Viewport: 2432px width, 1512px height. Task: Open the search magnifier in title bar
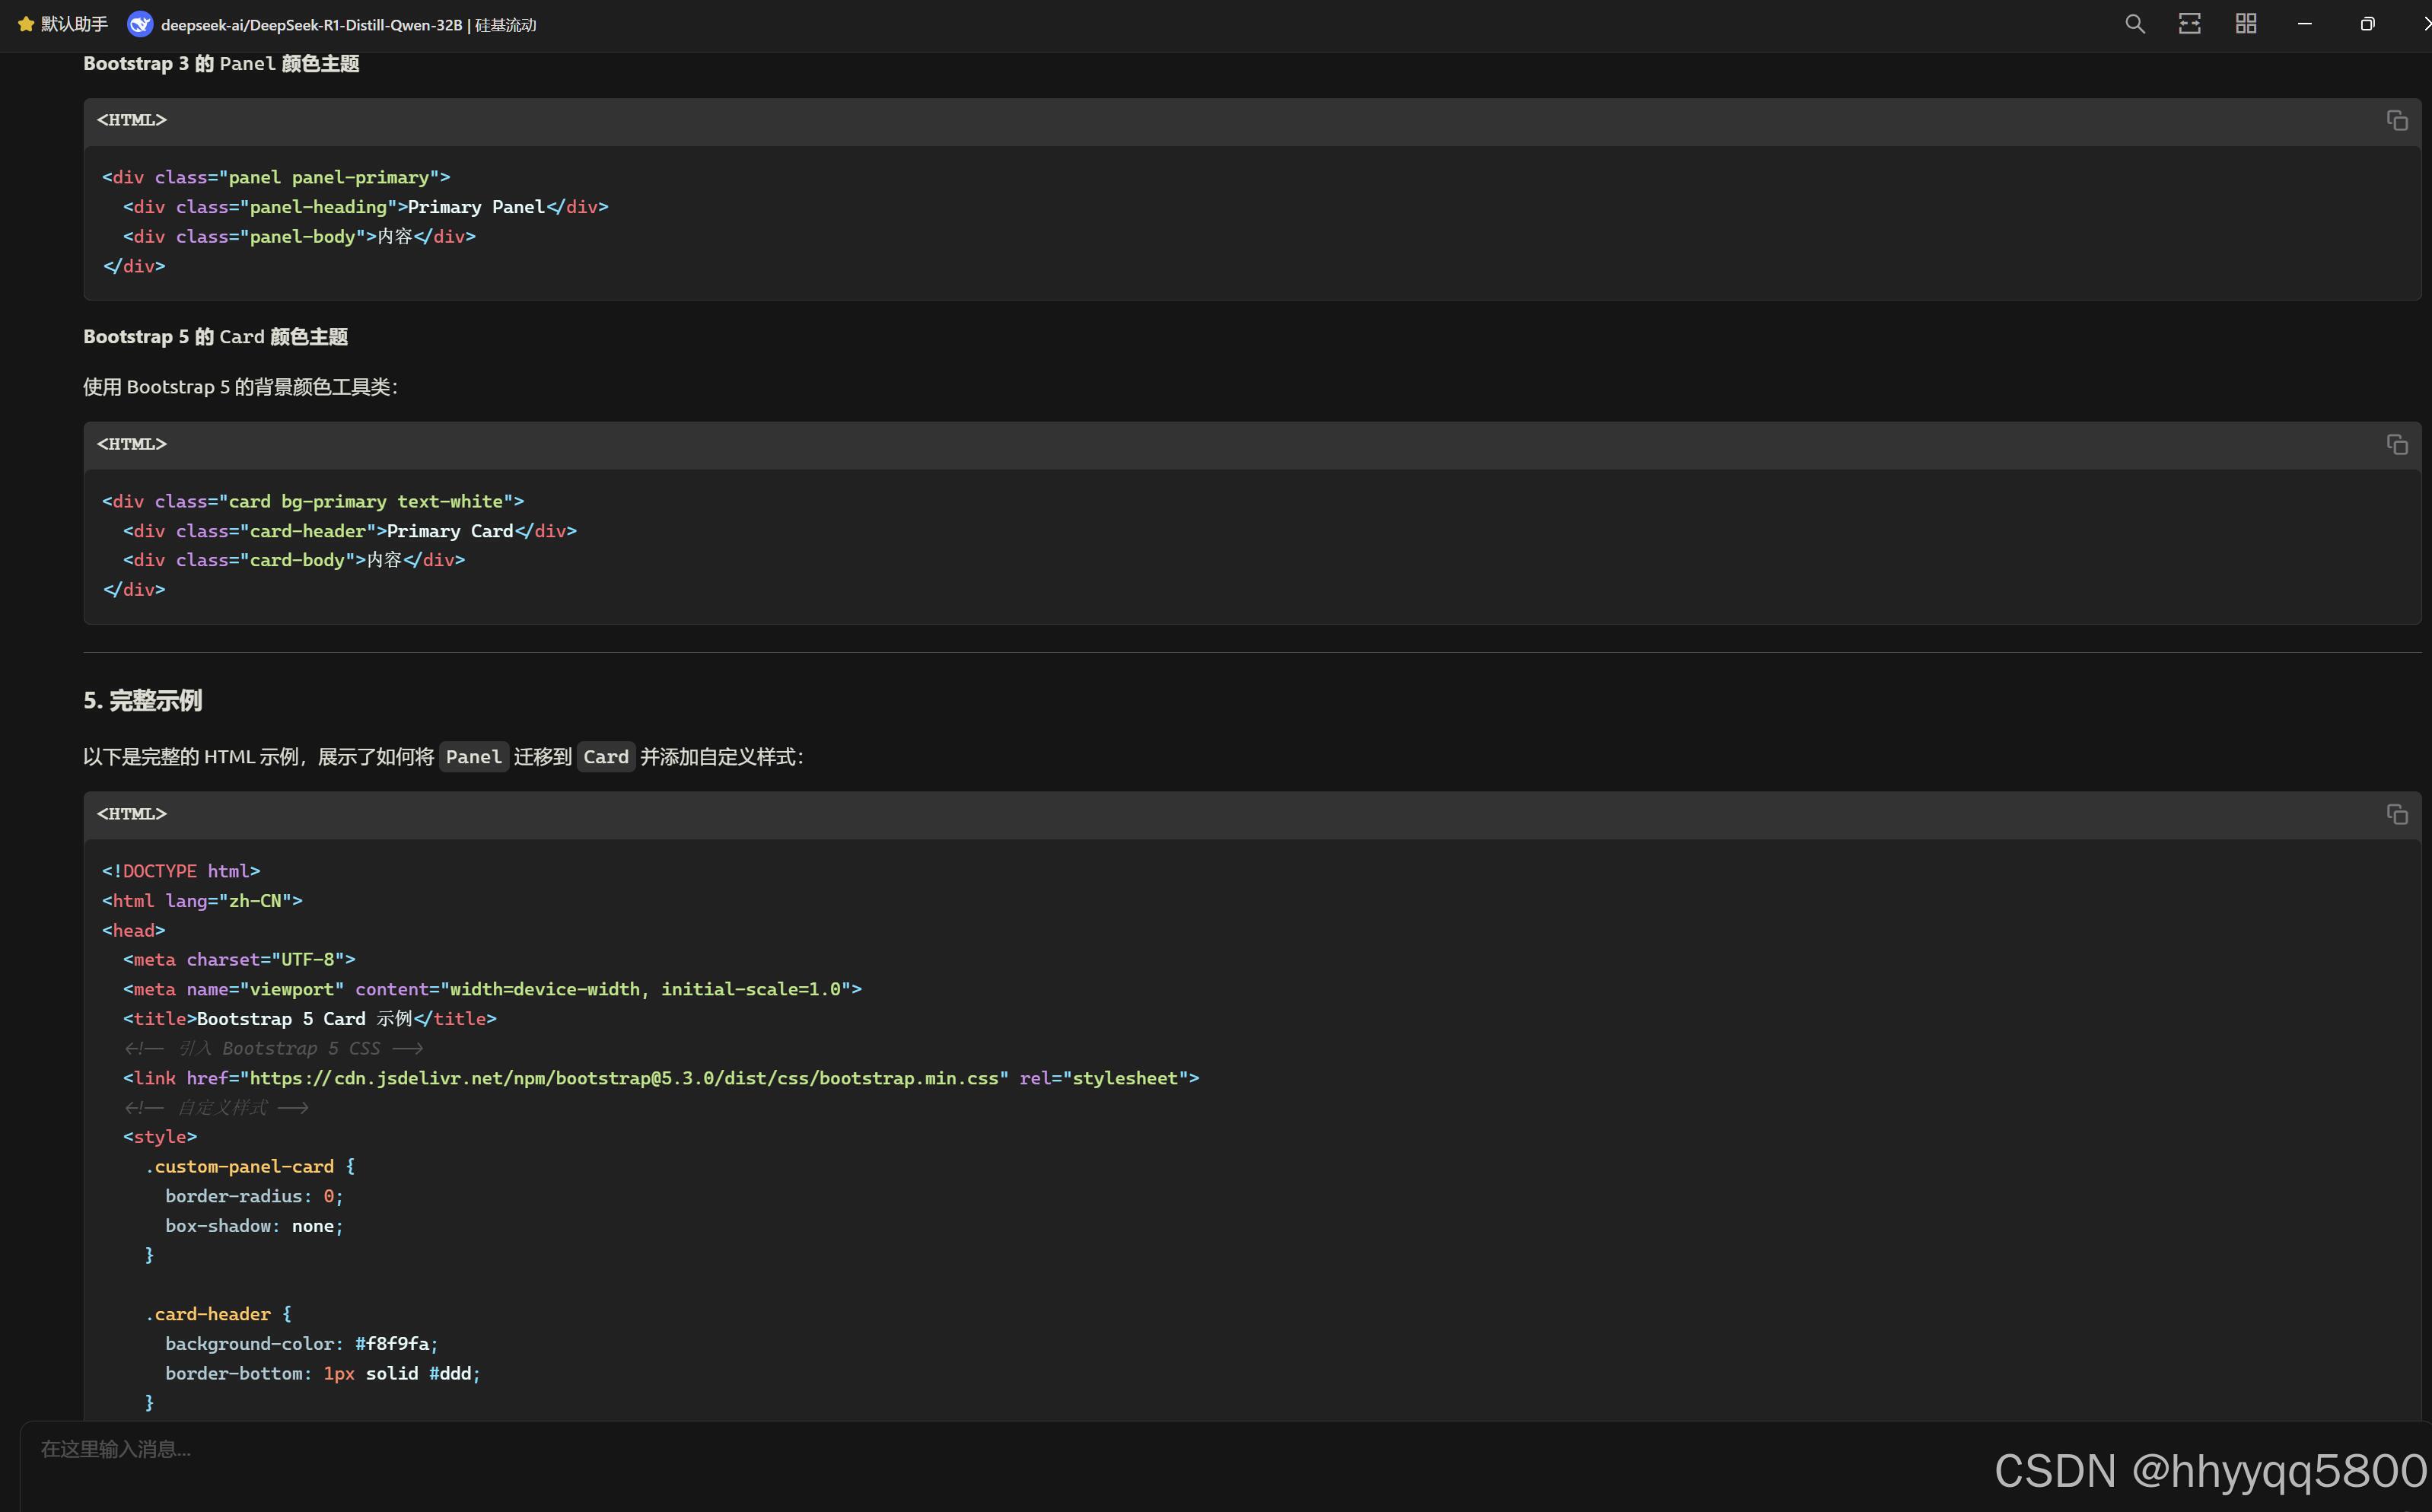click(2134, 24)
